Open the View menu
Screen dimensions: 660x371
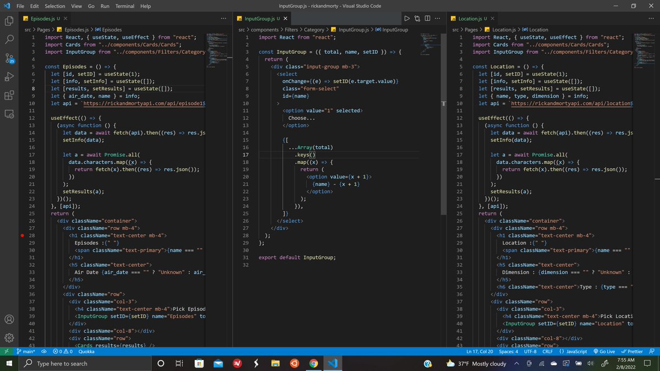[76, 5]
